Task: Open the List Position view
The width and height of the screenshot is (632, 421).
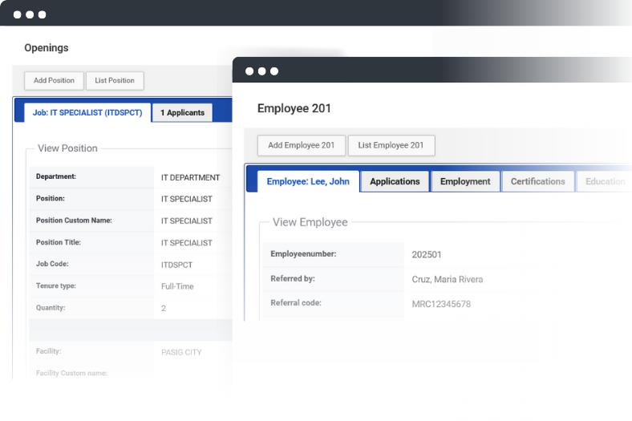Action: (115, 80)
